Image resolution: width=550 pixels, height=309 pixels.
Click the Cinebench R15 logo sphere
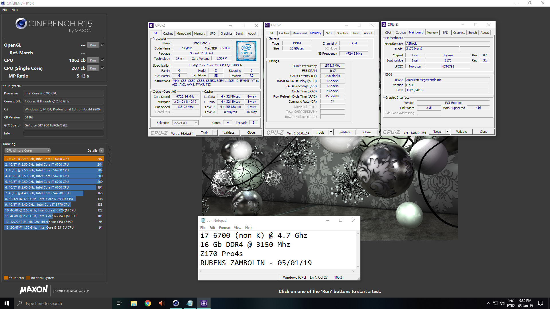(x=21, y=23)
